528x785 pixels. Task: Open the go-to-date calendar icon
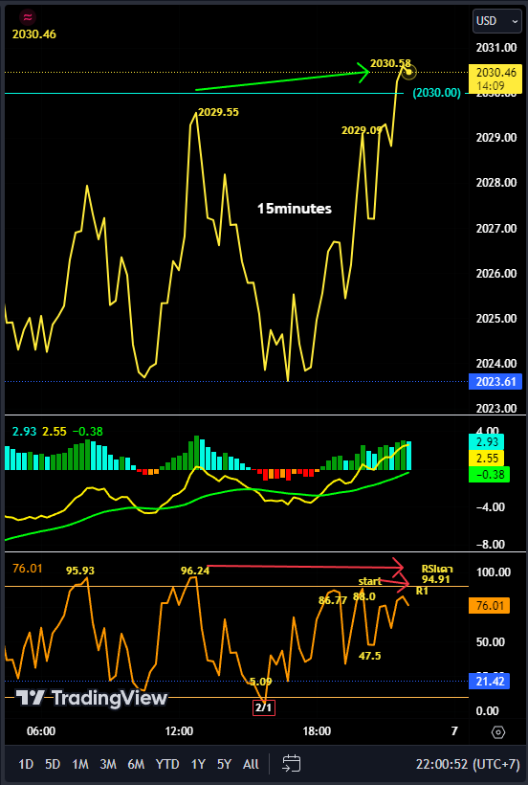[x=291, y=764]
